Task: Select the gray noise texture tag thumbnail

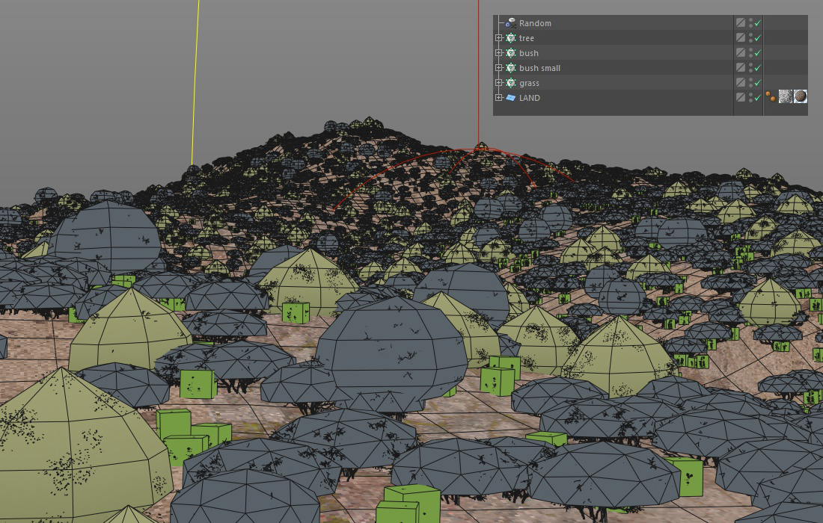Action: pos(786,96)
